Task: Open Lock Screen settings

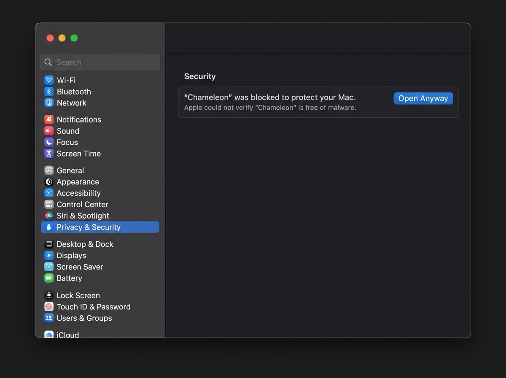Action: (x=78, y=295)
